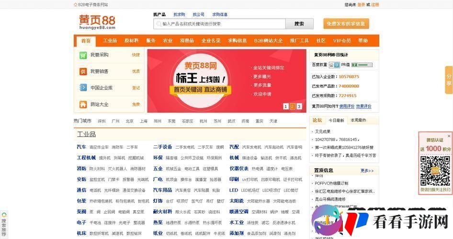Click the orange house icon for 网站大全
Viewport: 453px width, 239px height.
pyautogui.click(x=83, y=104)
